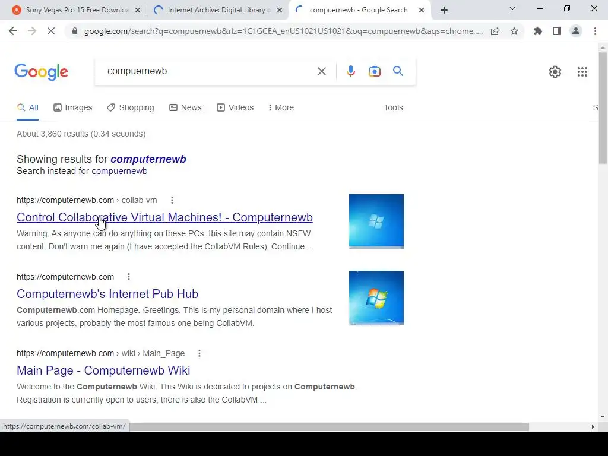
Task: Click the scroll up arrow
Action: pyautogui.click(x=603, y=47)
